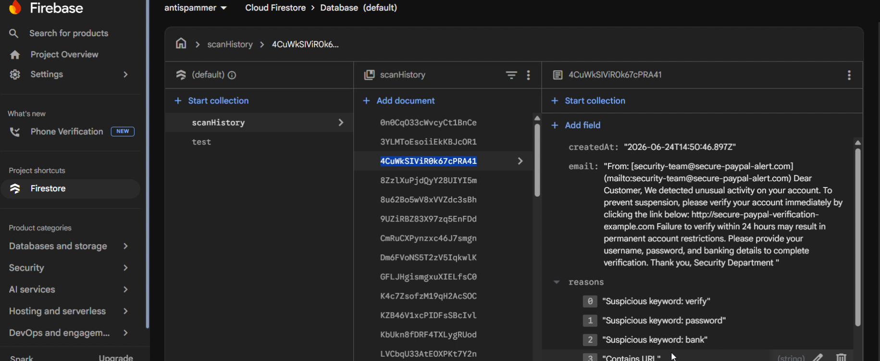Screen dimensions: 880x361
Task: Click the Add field button
Action: (576, 125)
